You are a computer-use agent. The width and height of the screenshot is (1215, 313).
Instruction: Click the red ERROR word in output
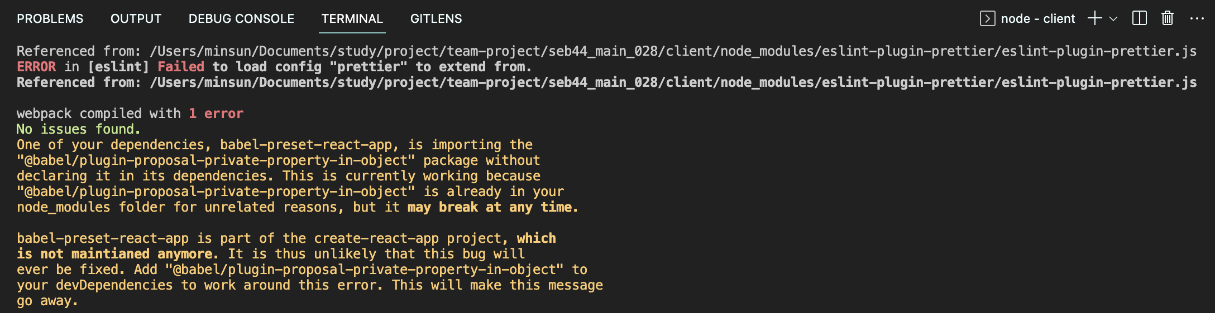click(36, 67)
